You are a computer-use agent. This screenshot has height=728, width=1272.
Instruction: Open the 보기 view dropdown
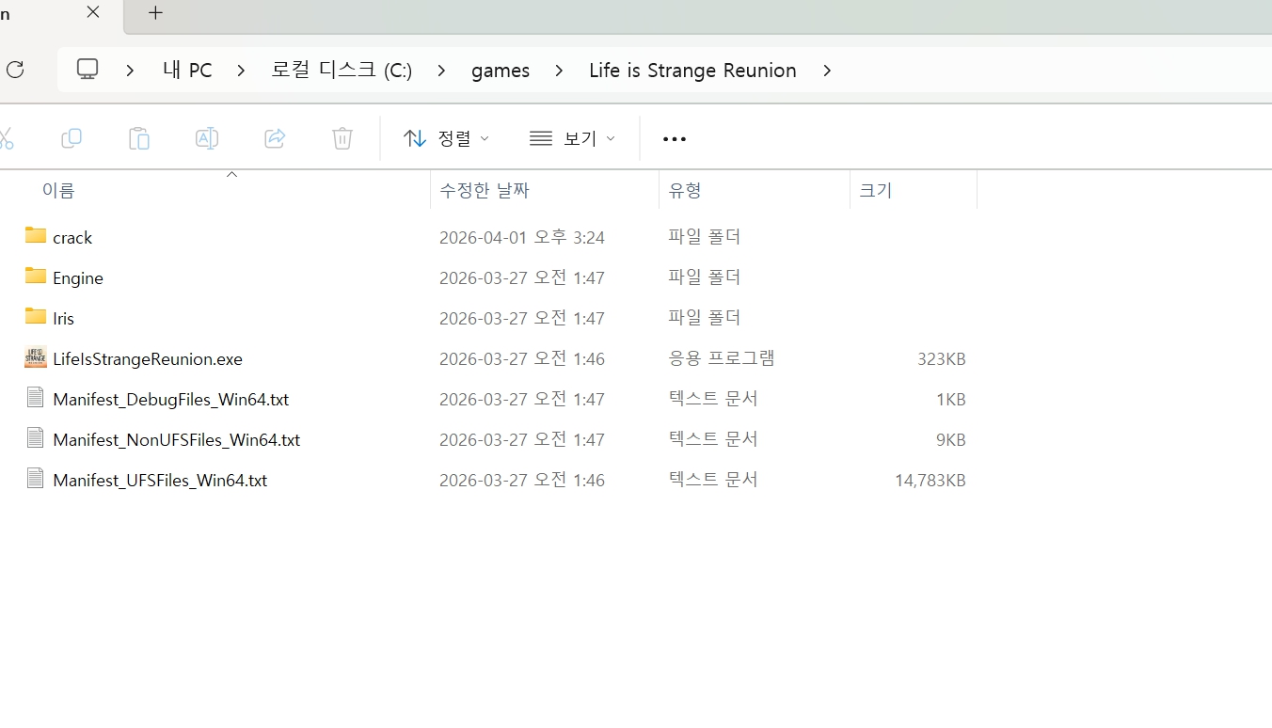tap(572, 139)
